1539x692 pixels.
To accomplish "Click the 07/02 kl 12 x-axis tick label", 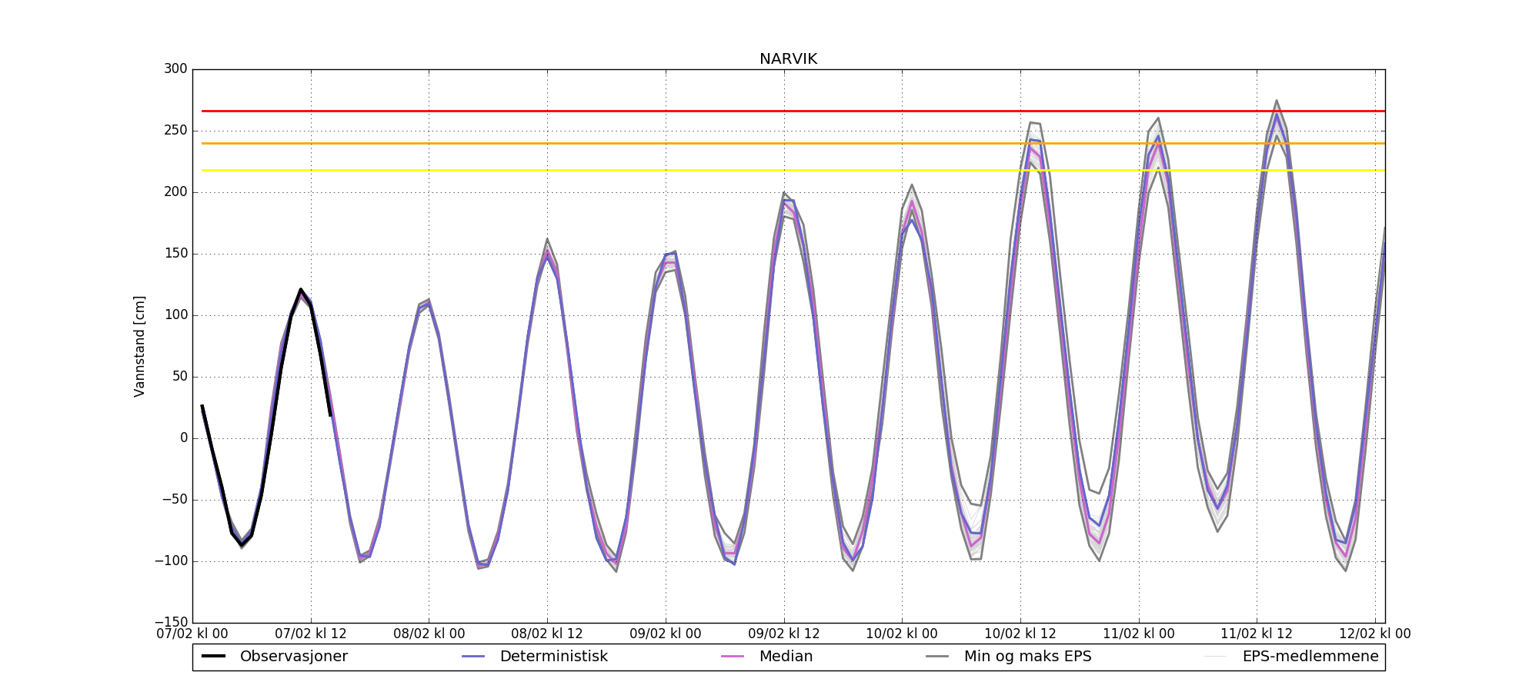I will coord(311,634).
